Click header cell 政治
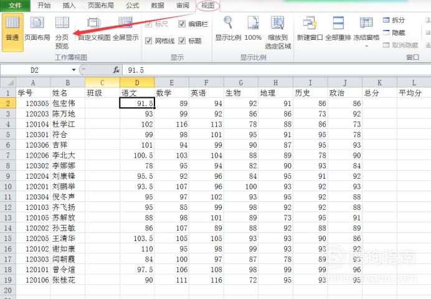This screenshot has width=431, height=299. [344, 93]
